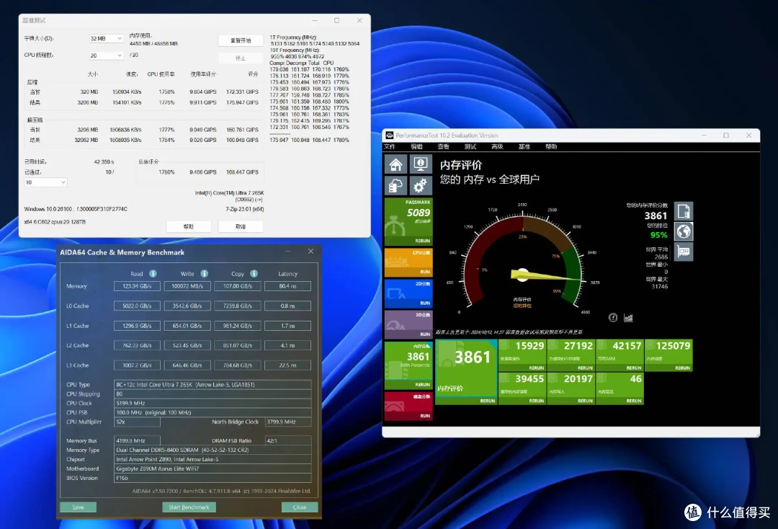Open the 编辑 menu in PerformanceTest
The image size is (778, 529).
[x=416, y=146]
